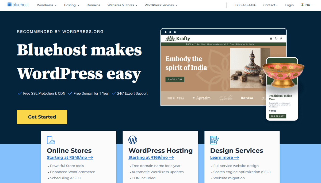Click the Design Services heading
The image size is (321, 183).
[x=236, y=150]
